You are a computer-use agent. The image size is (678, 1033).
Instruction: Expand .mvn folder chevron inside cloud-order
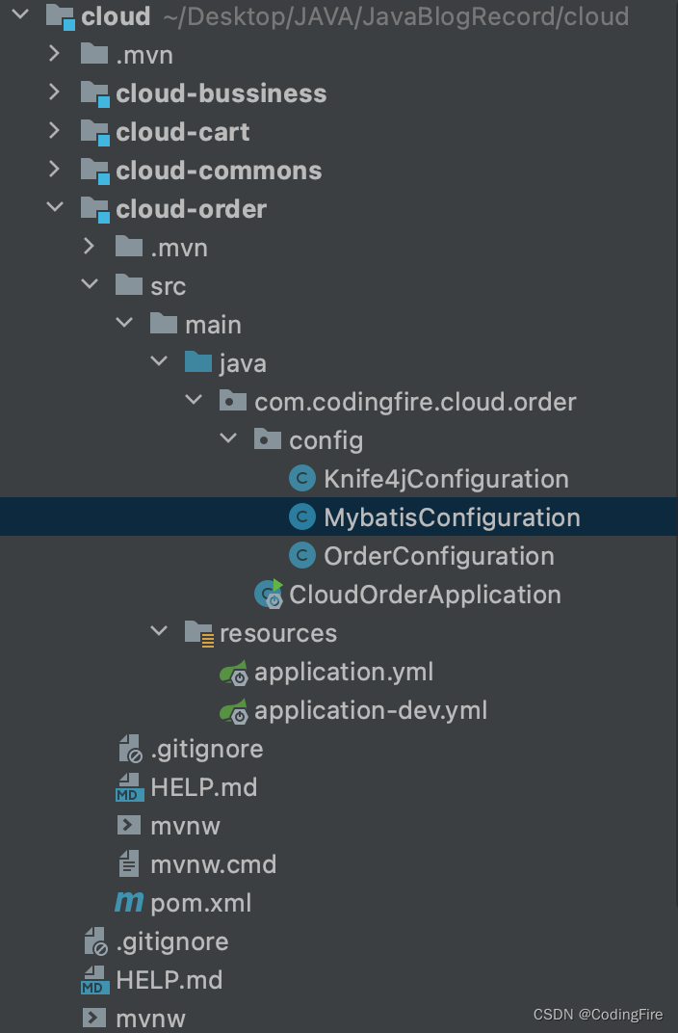90,247
